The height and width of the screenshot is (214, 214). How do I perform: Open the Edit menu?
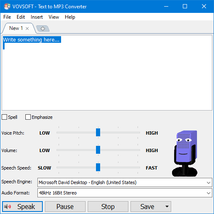pos(21,17)
